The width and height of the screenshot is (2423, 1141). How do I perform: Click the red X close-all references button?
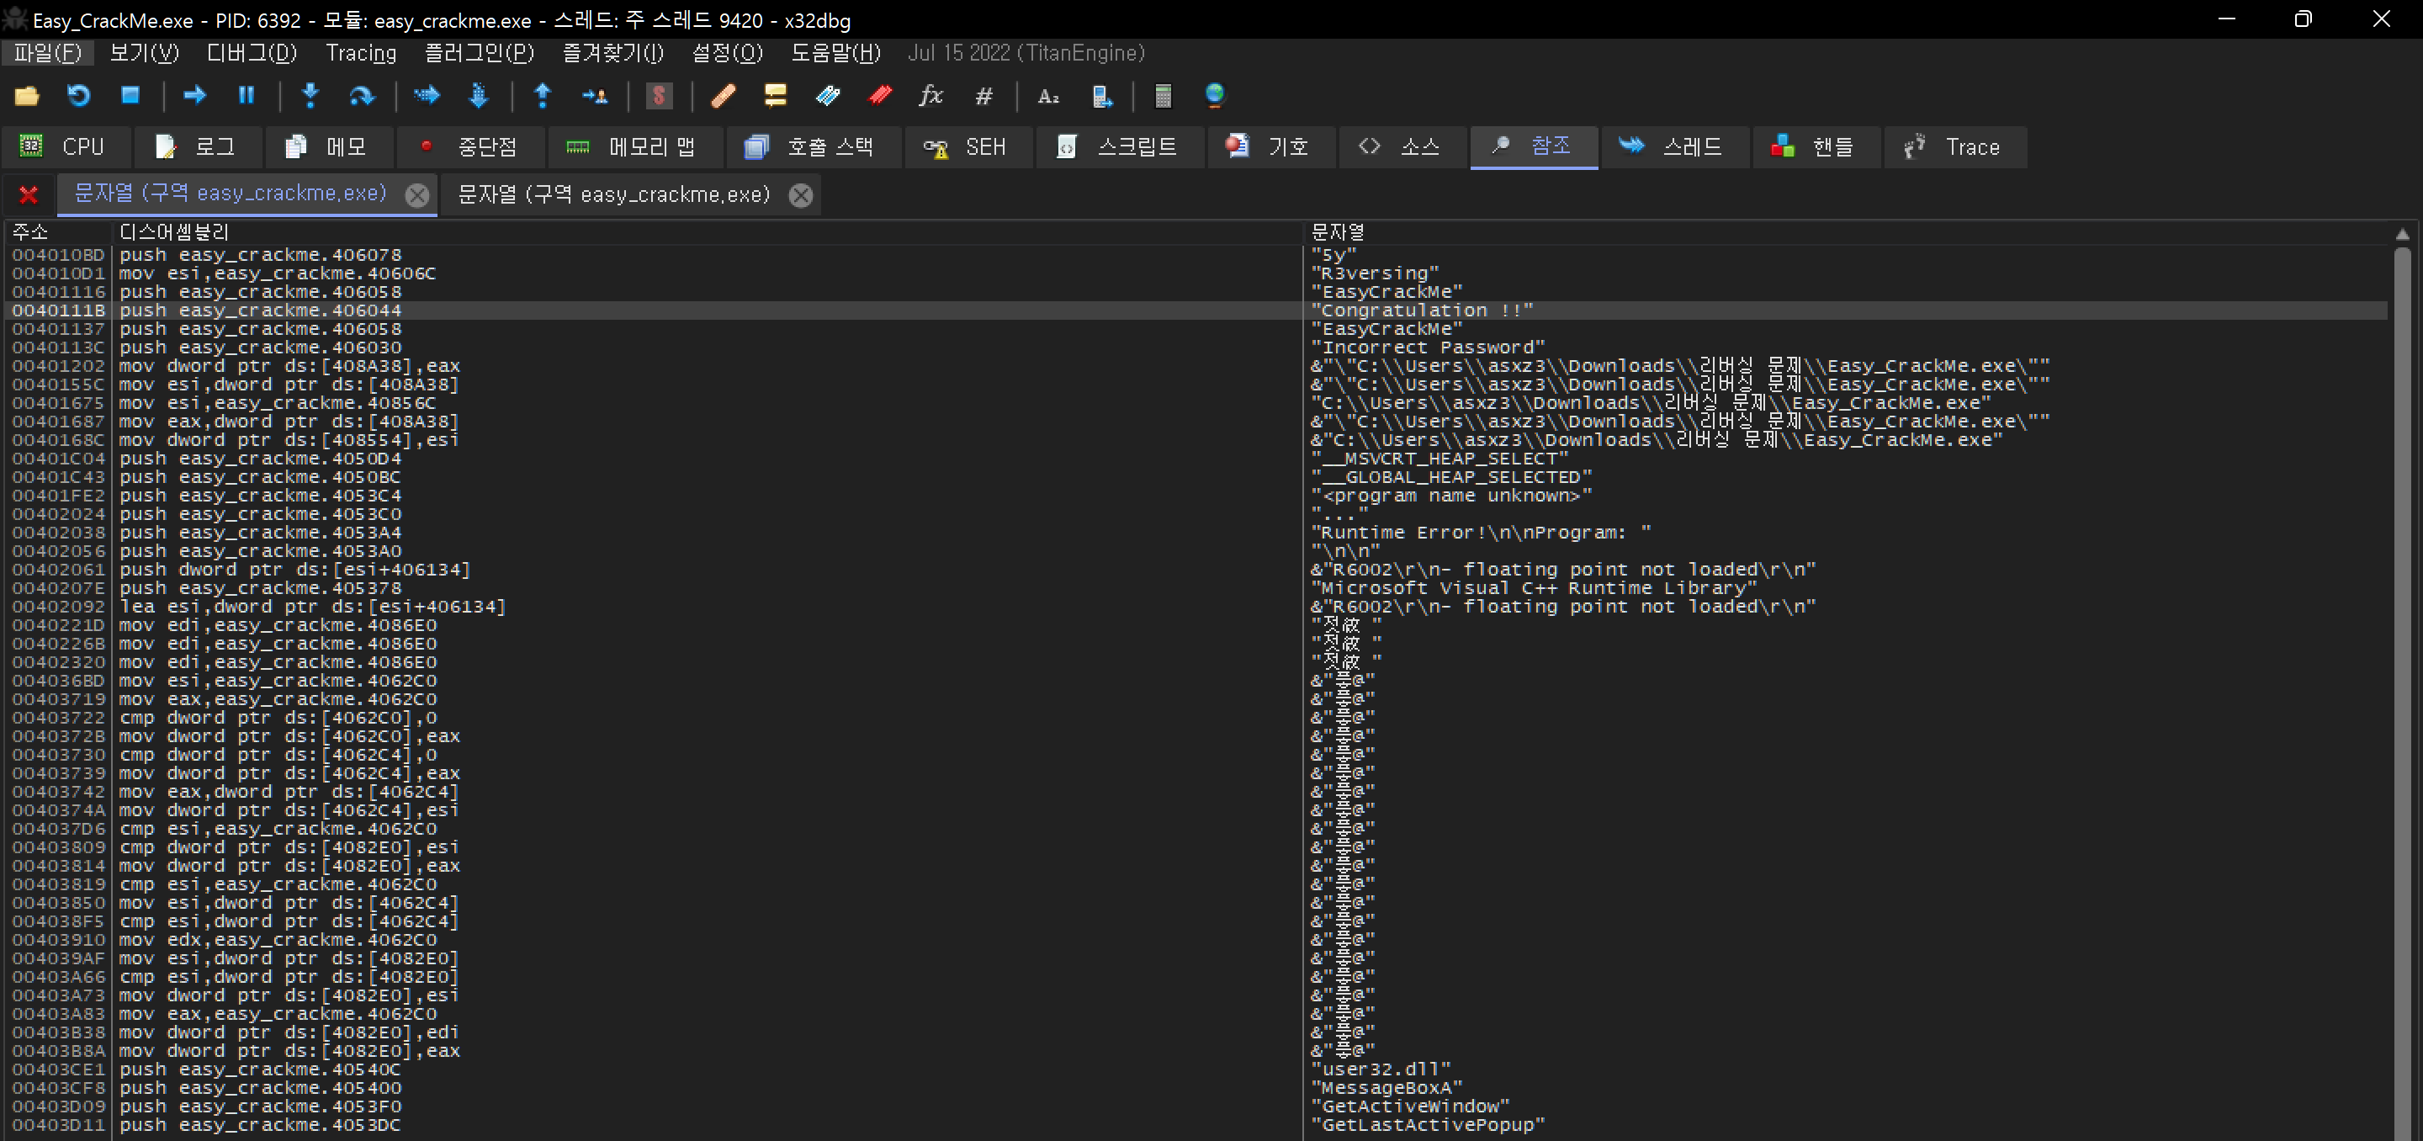[x=29, y=194]
